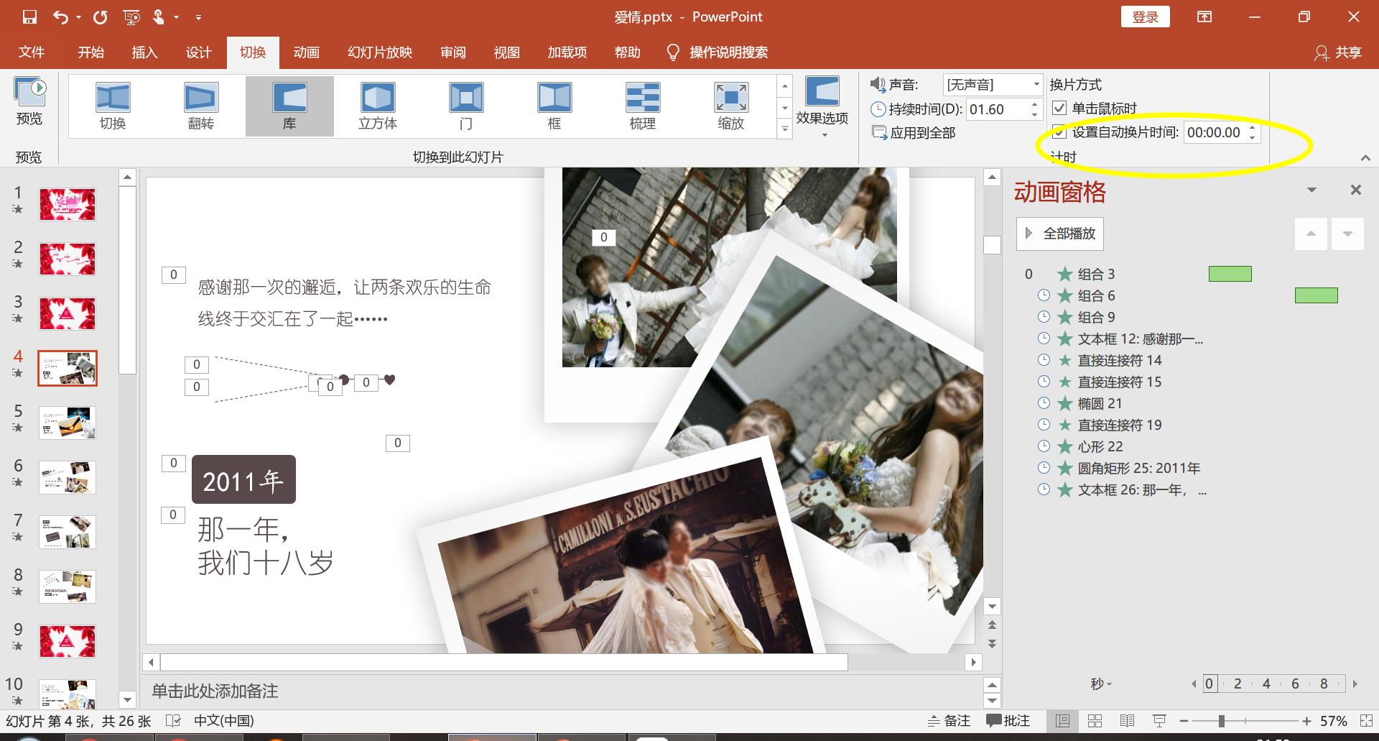Choose the 梳理 (Comb) transition effect
Screen dimensions: 1379x741
click(642, 106)
